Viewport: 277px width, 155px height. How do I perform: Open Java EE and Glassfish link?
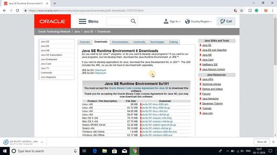[x=214, y=50]
